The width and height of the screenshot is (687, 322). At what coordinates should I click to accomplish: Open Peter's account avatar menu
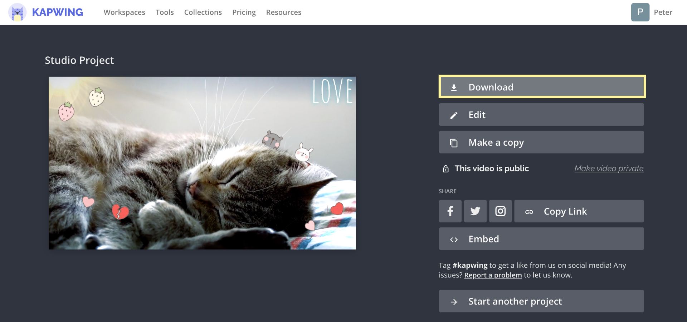tap(640, 12)
